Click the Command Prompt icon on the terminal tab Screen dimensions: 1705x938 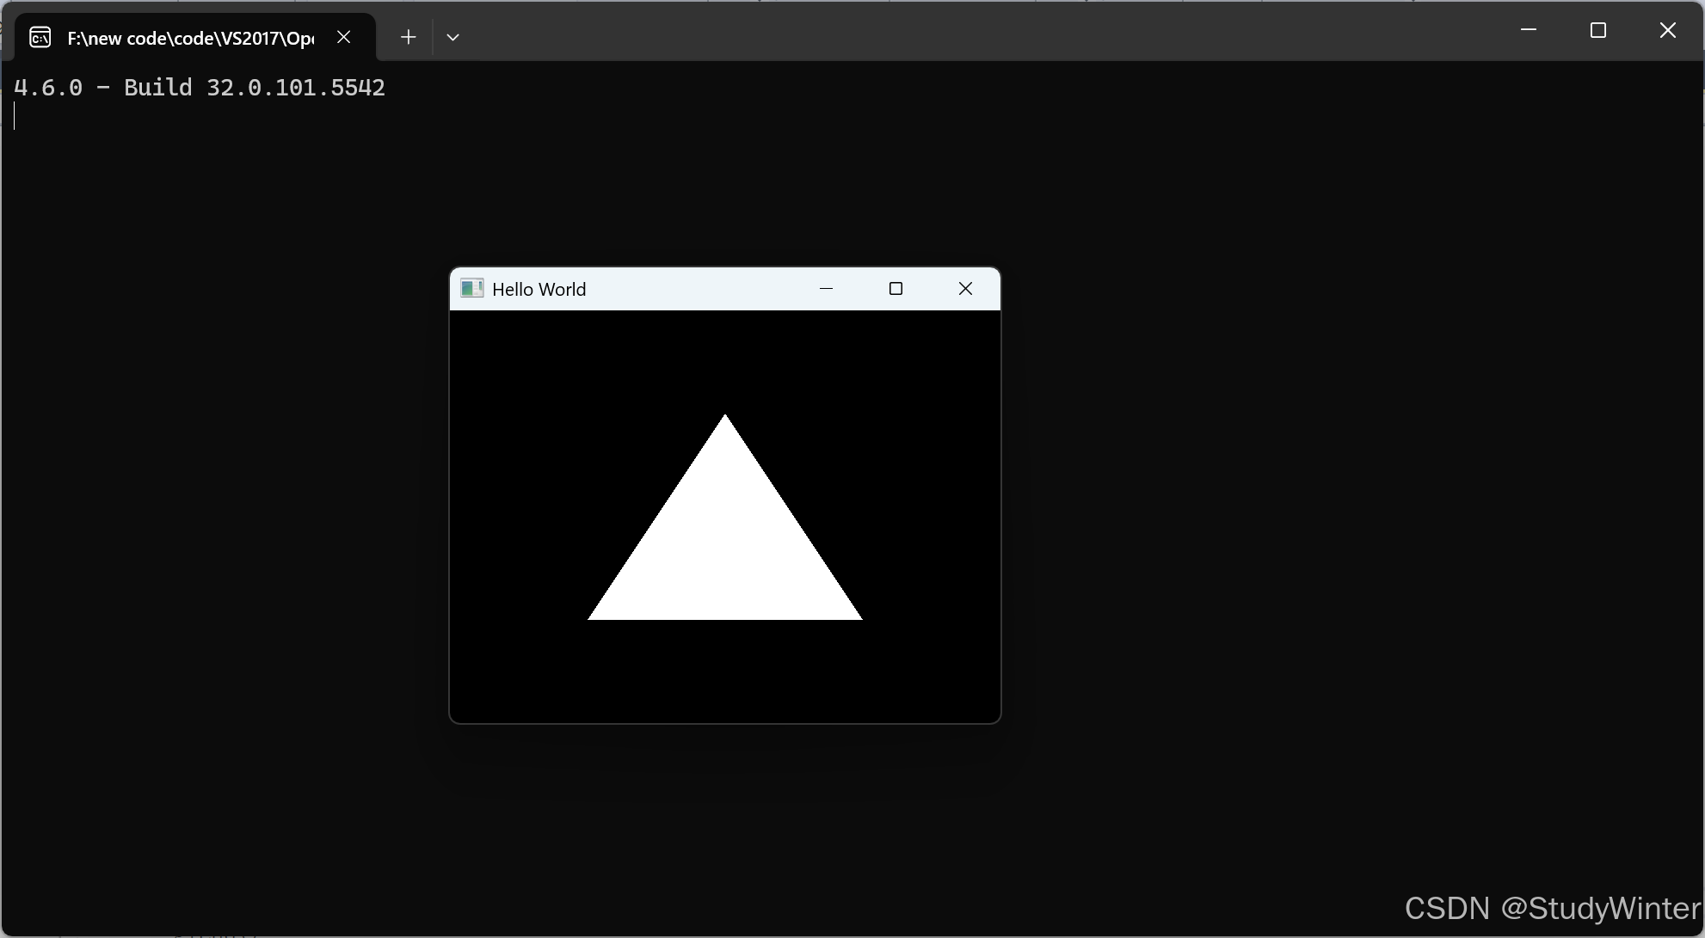point(40,37)
